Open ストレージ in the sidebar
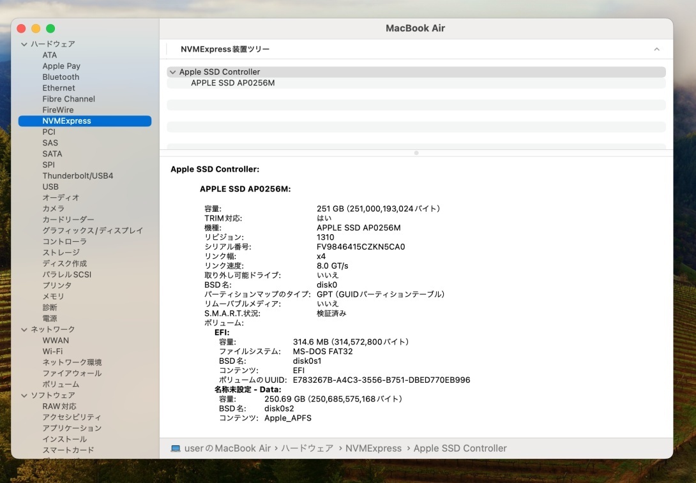 tap(61, 253)
